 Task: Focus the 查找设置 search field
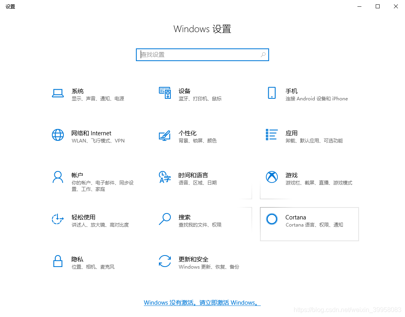(202, 55)
